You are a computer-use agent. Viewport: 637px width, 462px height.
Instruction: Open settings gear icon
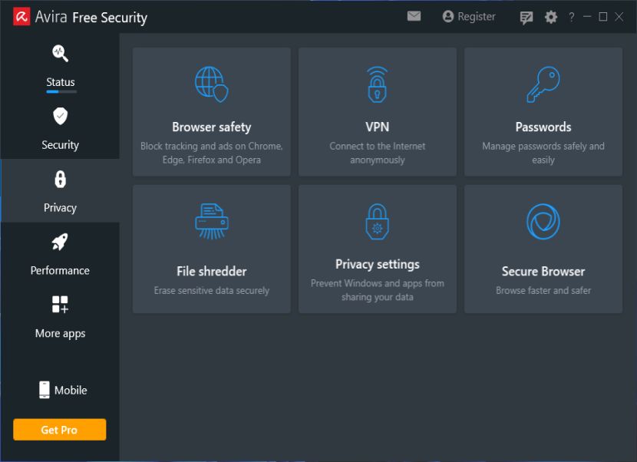tap(551, 17)
